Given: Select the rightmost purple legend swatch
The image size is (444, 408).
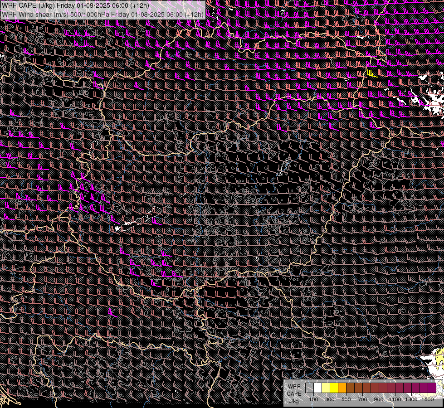Looking at the screenshot, I should pyautogui.click(x=432, y=388).
